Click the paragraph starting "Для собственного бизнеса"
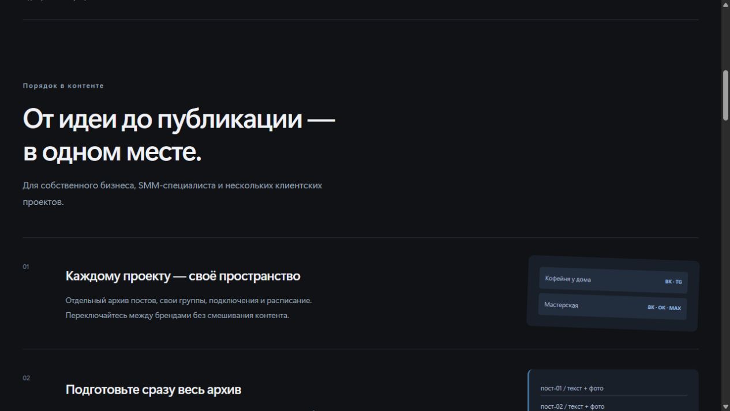 click(173, 194)
